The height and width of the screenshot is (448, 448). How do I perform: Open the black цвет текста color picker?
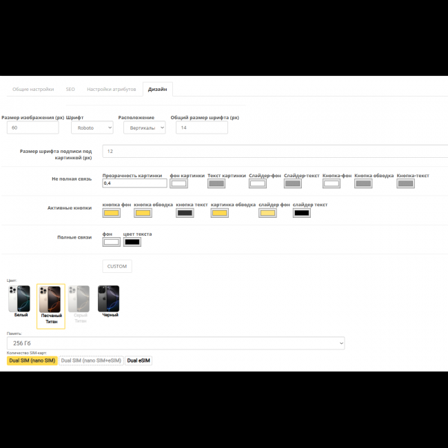(132, 242)
